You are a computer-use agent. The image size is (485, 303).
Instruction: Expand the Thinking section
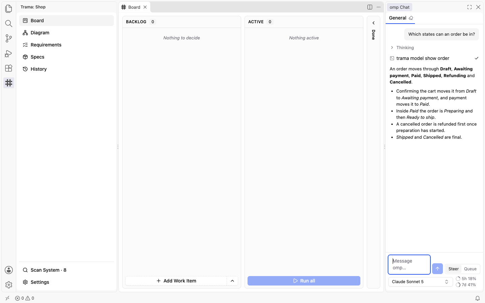point(402,47)
